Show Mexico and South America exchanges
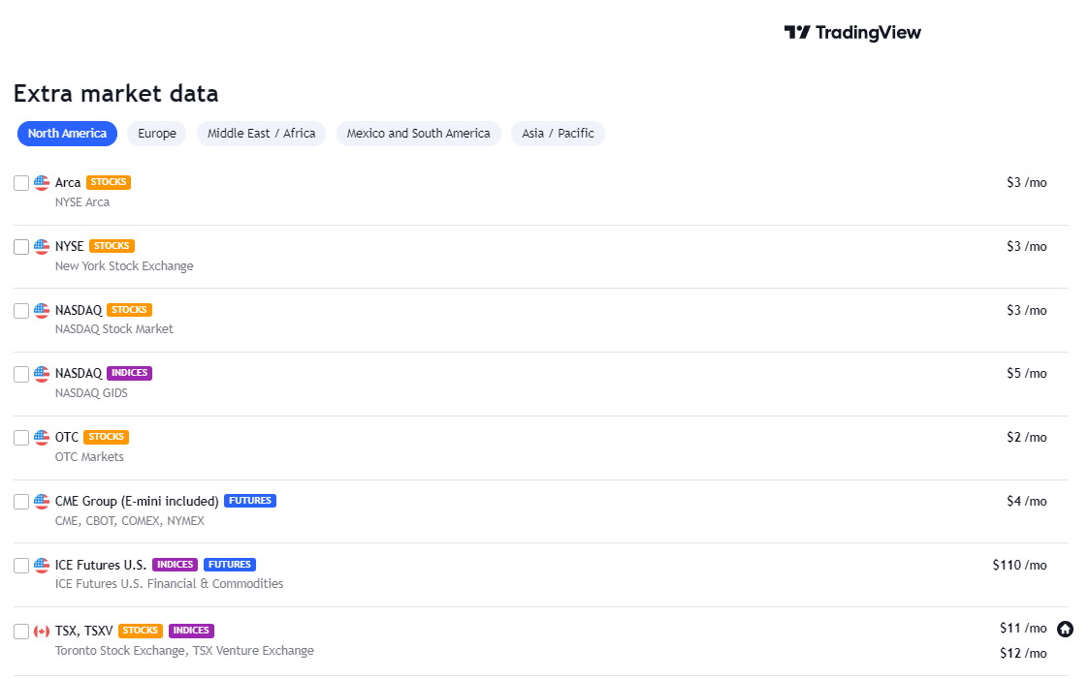The width and height of the screenshot is (1090, 679). (x=419, y=134)
